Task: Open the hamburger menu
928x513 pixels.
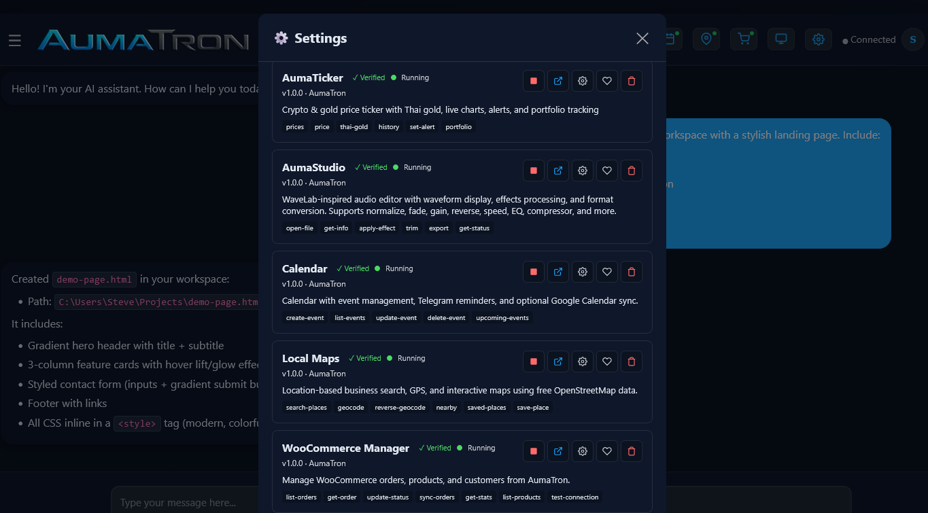Action: tap(15, 41)
